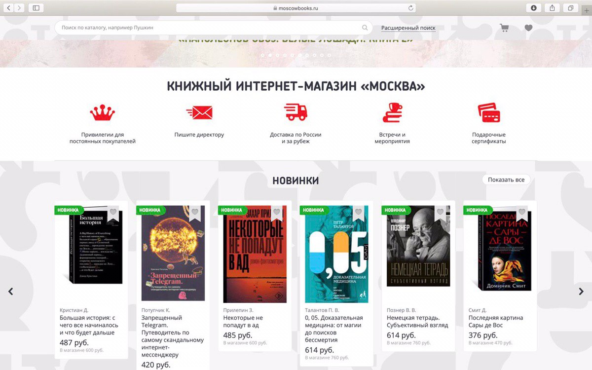This screenshot has width=592, height=370.
Task: Click the Показать все button
Action: [506, 180]
